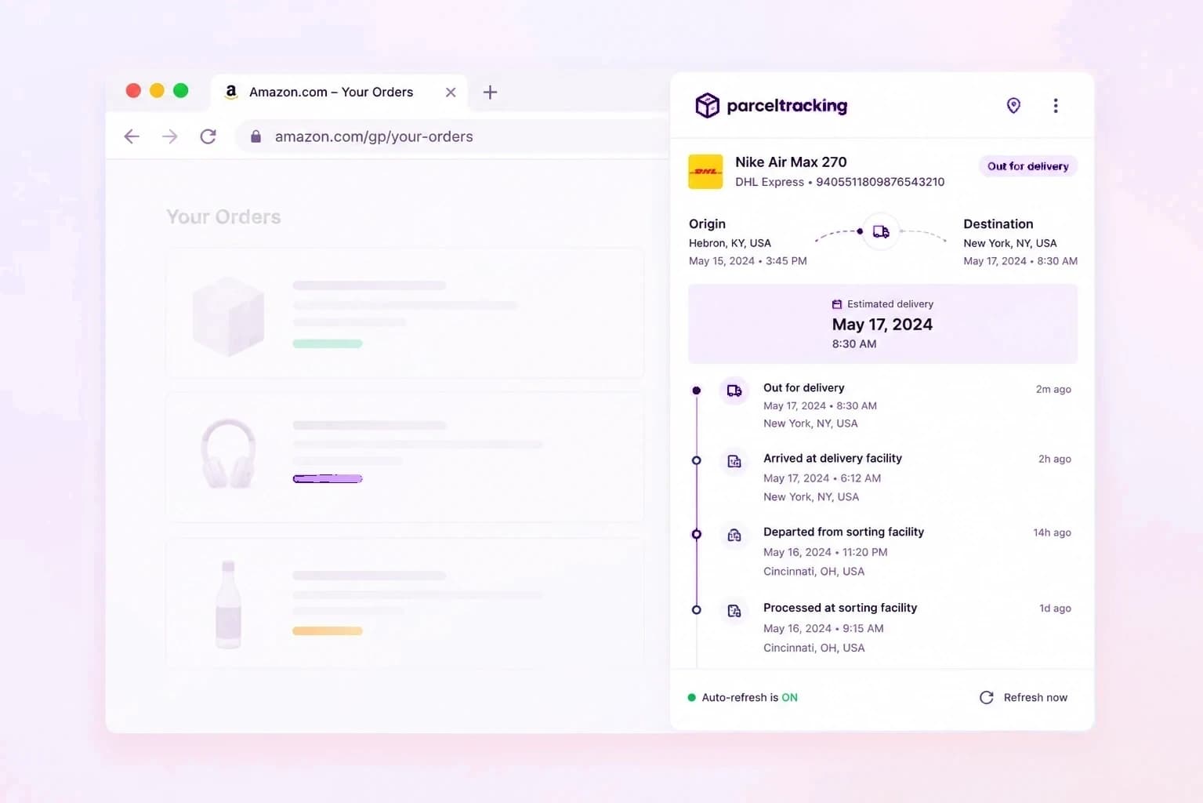Click the Origin label
Image resolution: width=1203 pixels, height=803 pixels.
(x=707, y=224)
